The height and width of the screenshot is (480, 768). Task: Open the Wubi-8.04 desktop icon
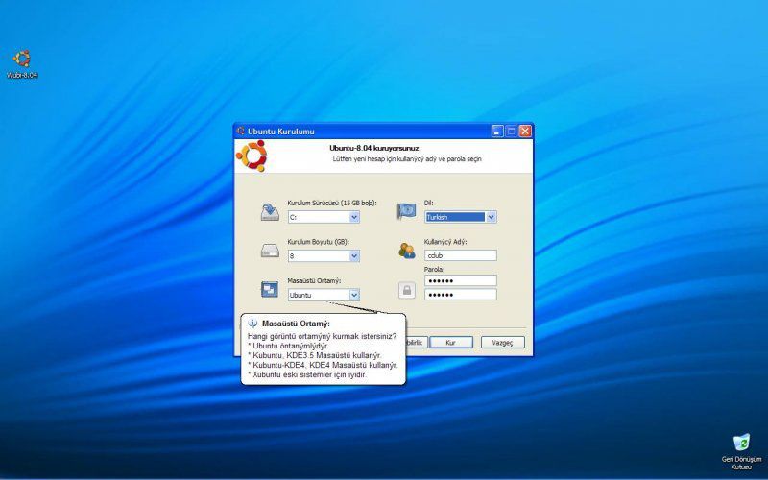(x=22, y=60)
